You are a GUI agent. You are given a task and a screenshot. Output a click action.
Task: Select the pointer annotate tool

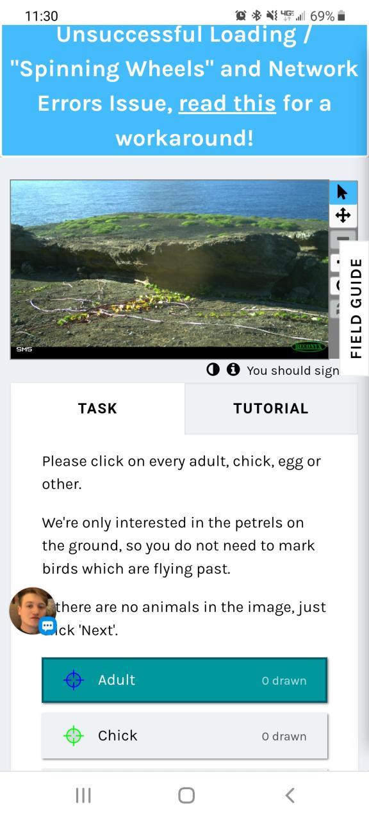(343, 192)
